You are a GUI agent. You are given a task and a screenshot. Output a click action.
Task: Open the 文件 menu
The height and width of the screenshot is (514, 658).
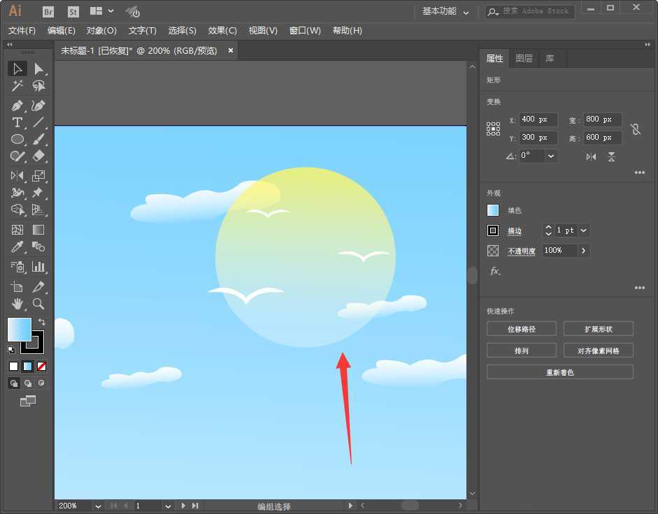pos(22,31)
